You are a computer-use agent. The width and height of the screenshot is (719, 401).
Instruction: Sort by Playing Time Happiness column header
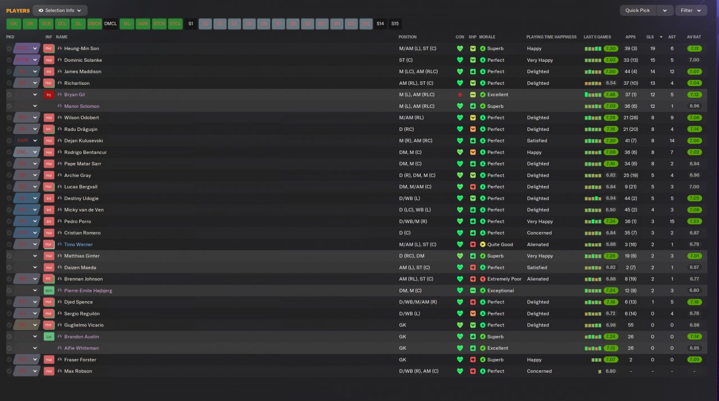tap(551, 37)
